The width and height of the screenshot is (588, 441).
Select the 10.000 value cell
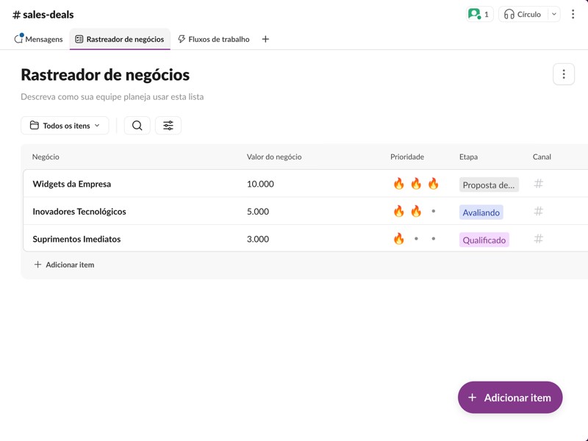point(260,184)
